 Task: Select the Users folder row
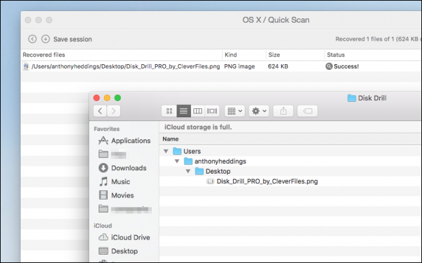[290, 151]
